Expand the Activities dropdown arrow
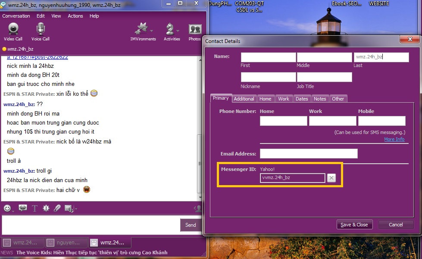 [178, 31]
